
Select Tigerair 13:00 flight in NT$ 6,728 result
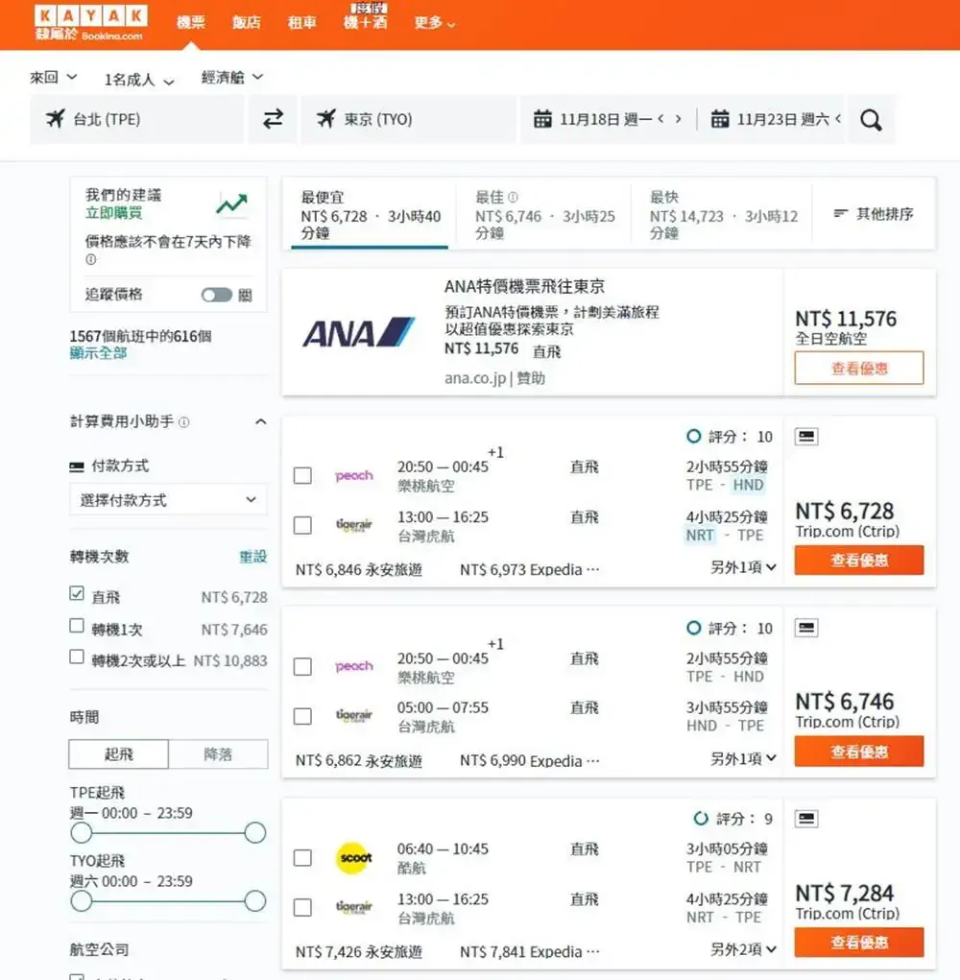[x=303, y=526]
